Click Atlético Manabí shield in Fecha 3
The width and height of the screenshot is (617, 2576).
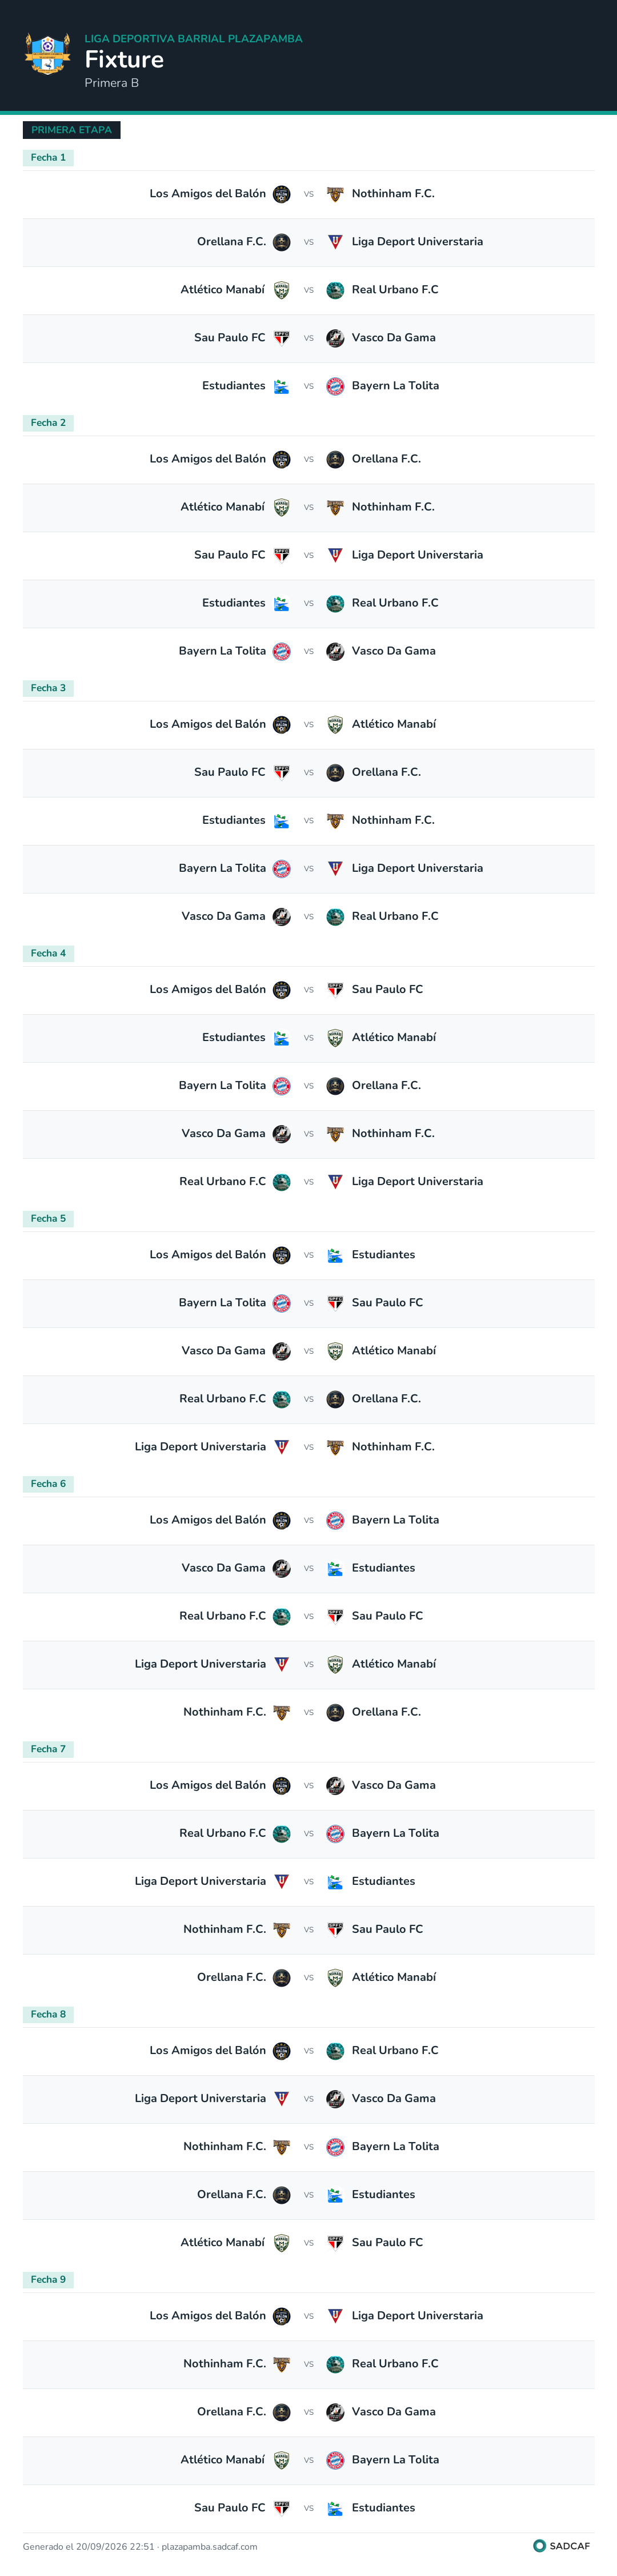335,724
